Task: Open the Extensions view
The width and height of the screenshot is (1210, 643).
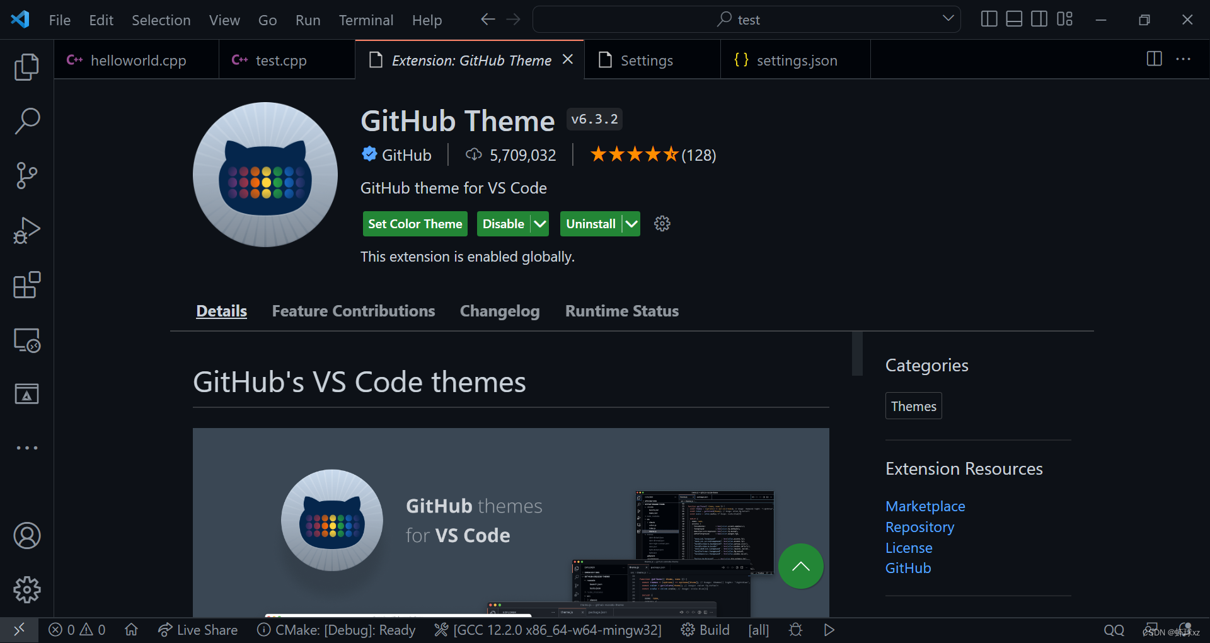Action: click(26, 285)
